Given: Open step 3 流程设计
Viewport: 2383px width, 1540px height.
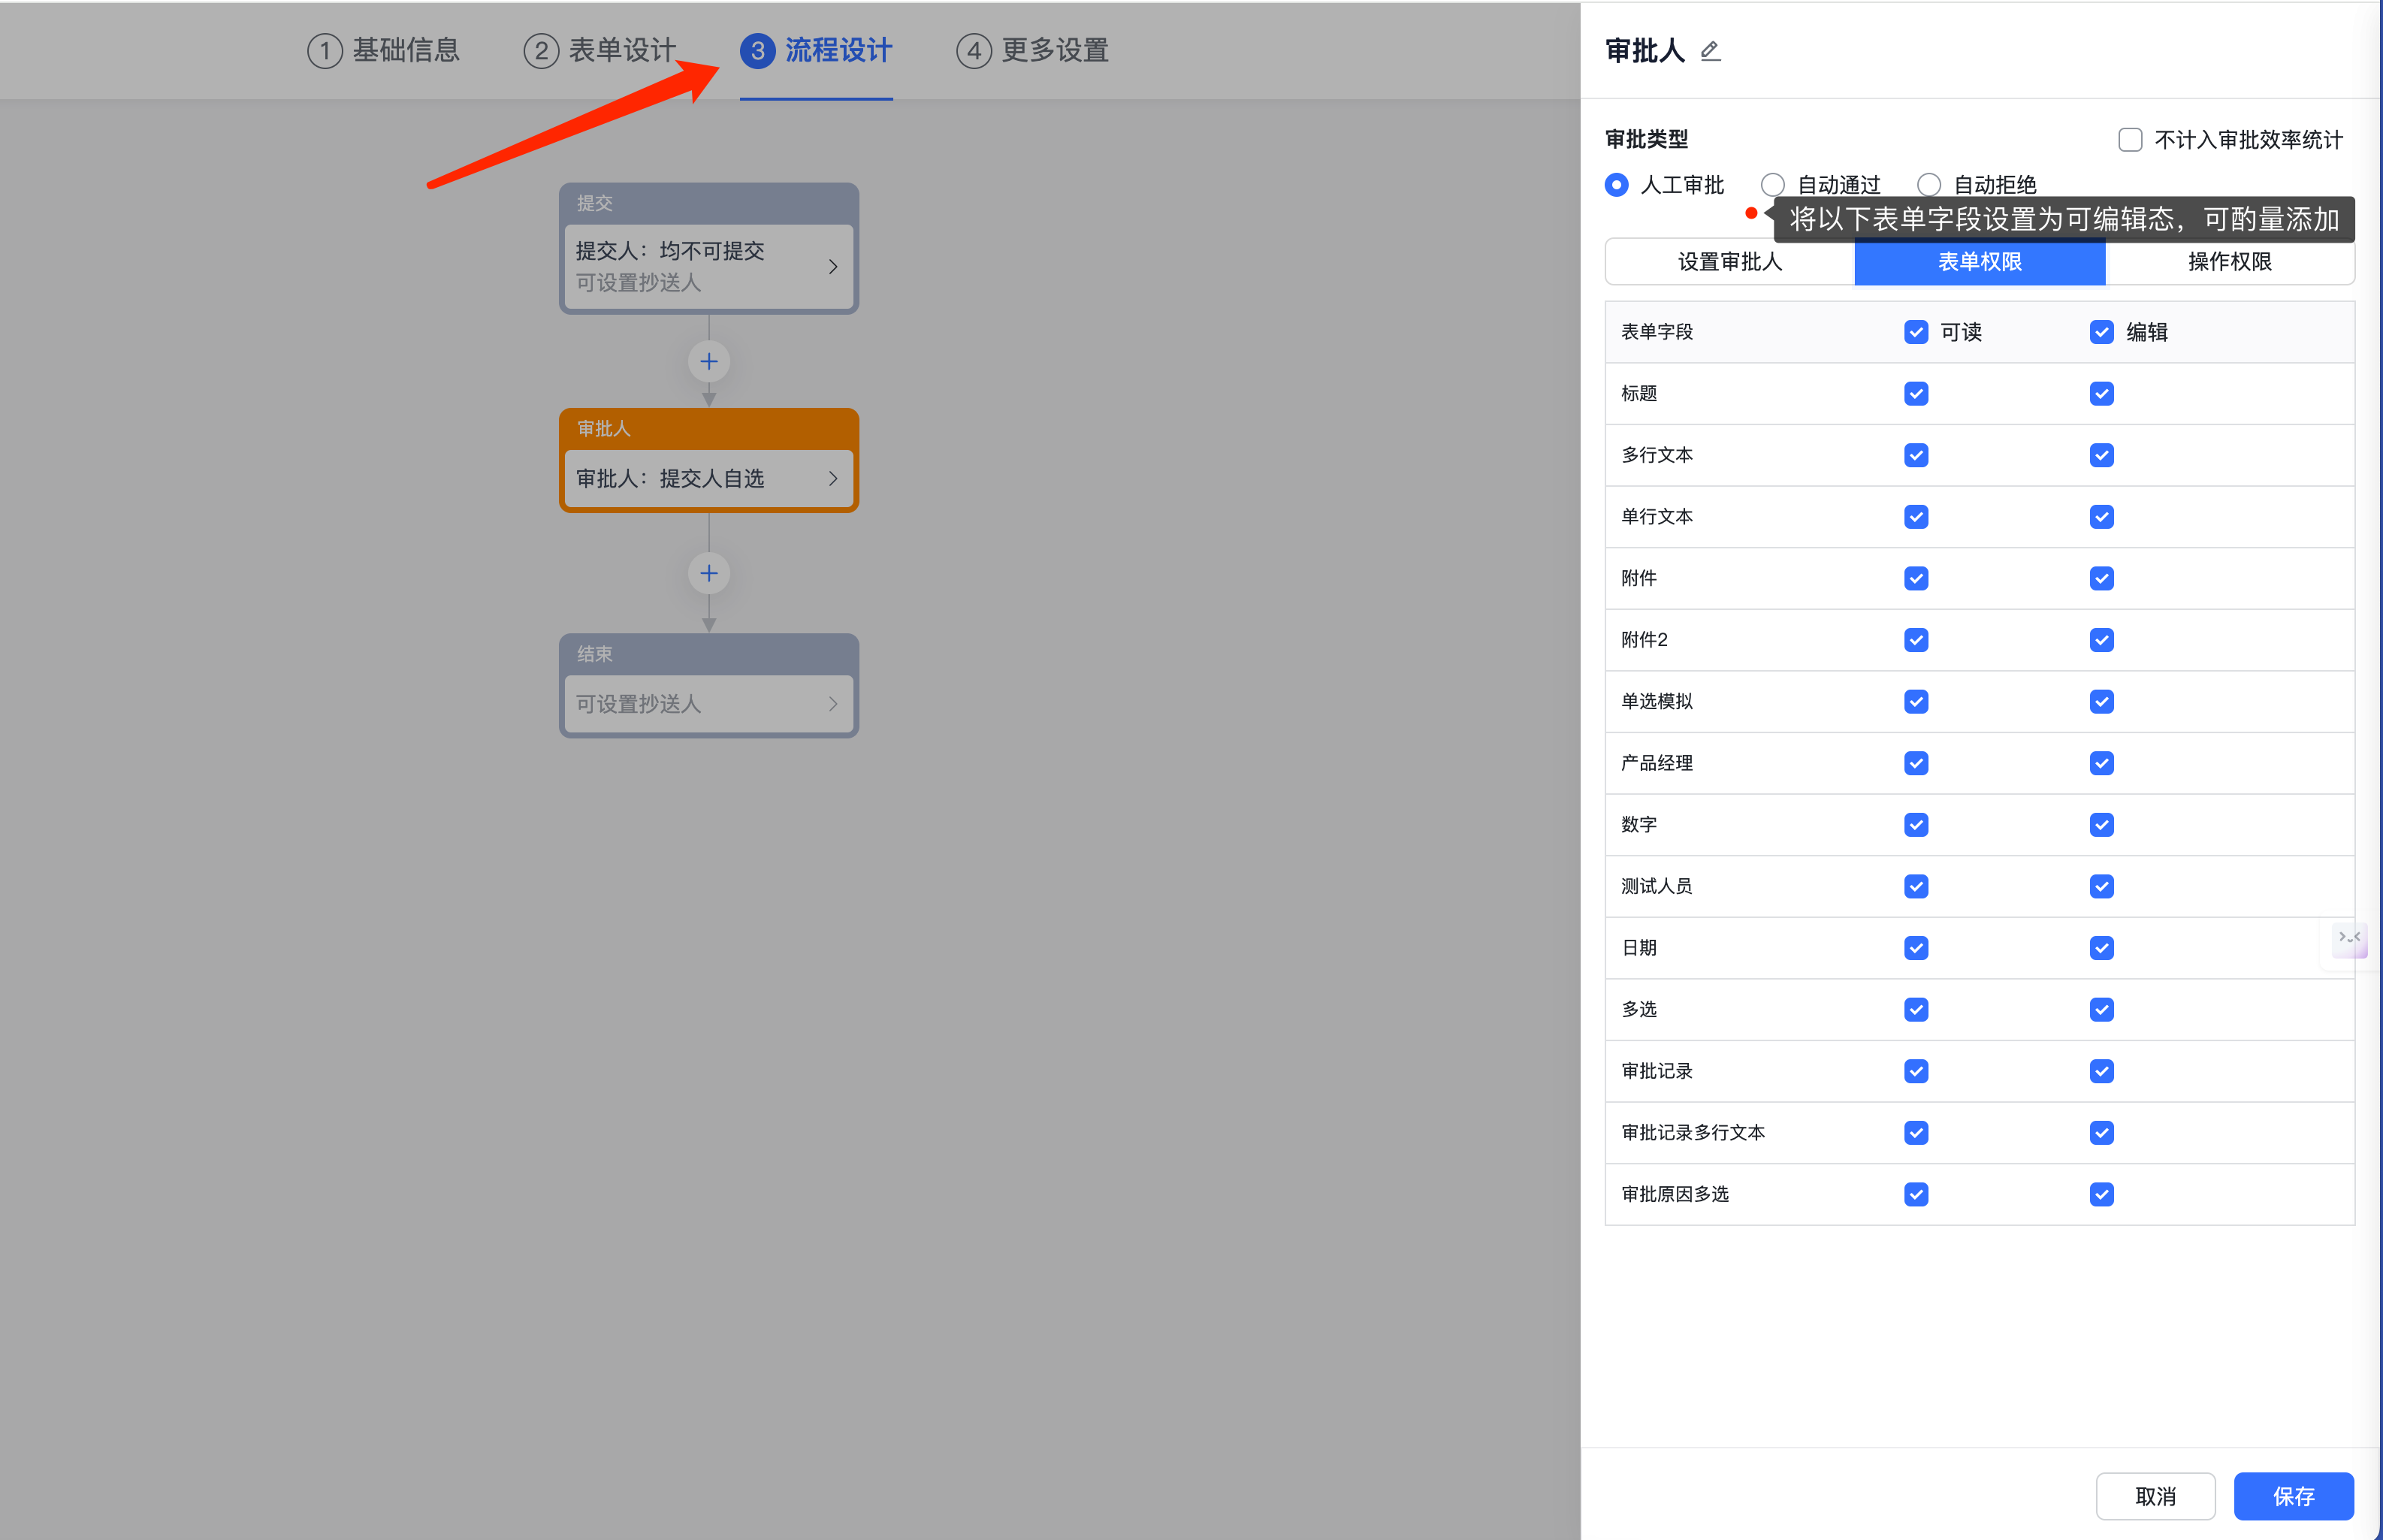Looking at the screenshot, I should click(x=816, y=50).
